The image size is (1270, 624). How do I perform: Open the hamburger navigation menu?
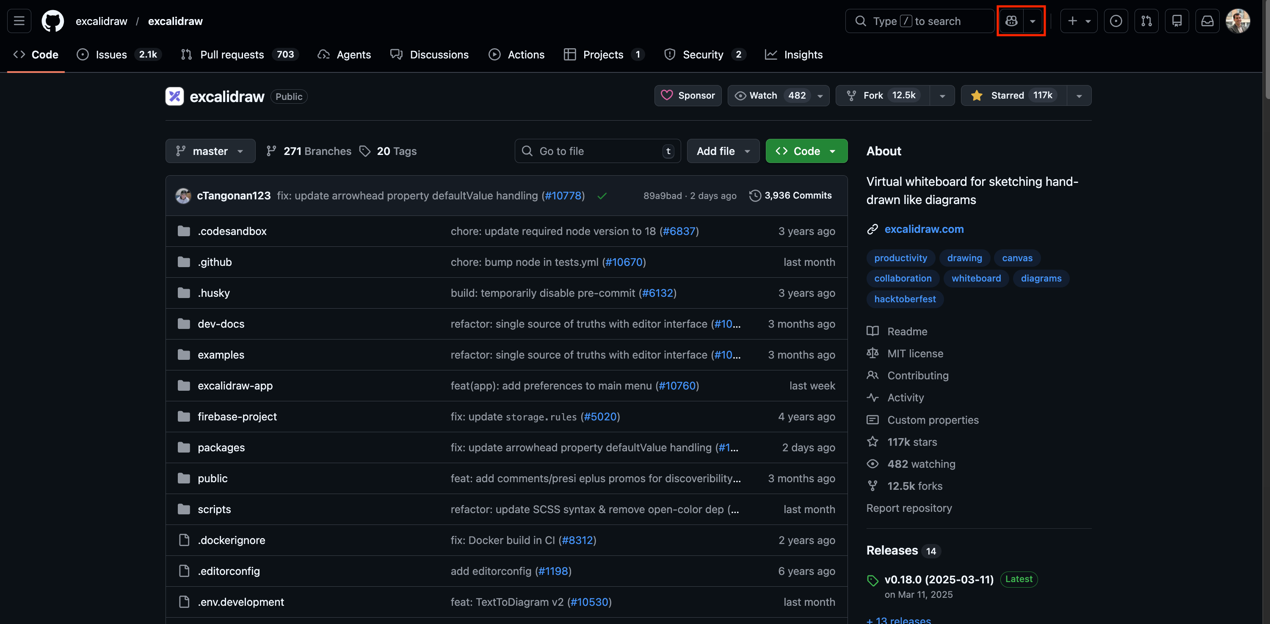tap(19, 21)
